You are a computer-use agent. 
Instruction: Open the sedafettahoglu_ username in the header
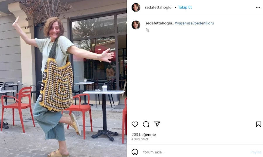(x=159, y=7)
